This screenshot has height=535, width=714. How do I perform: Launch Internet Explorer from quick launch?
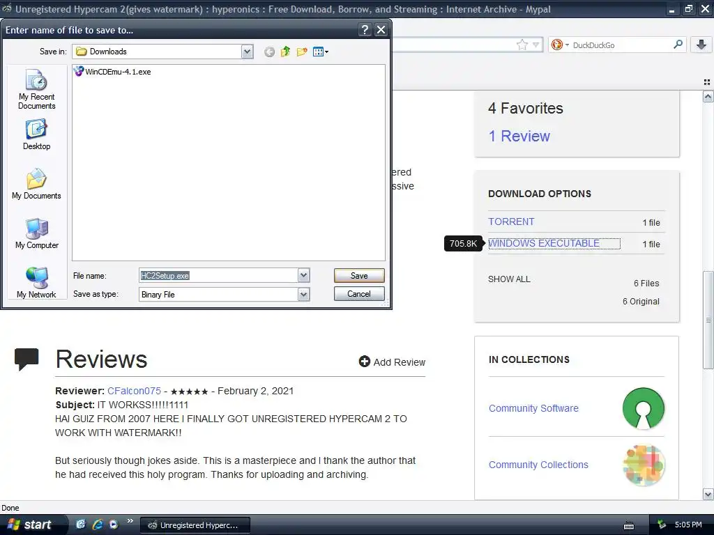98,525
